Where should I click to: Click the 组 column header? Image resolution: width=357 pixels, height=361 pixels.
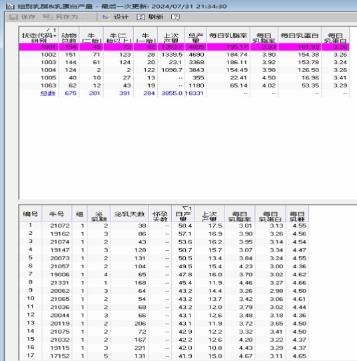tap(79, 214)
